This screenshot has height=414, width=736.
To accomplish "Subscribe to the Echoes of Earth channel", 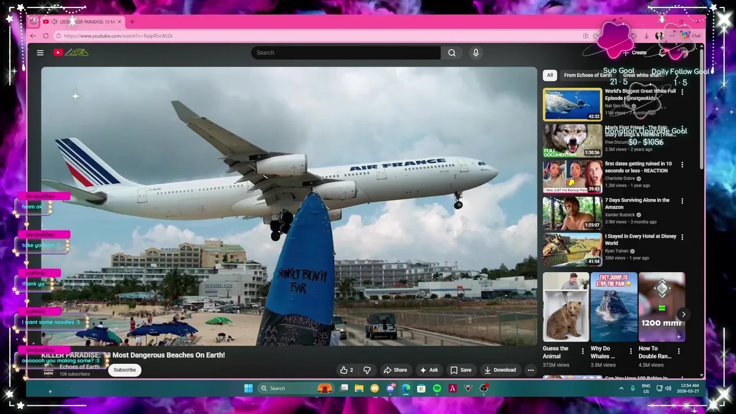I will (x=124, y=370).
